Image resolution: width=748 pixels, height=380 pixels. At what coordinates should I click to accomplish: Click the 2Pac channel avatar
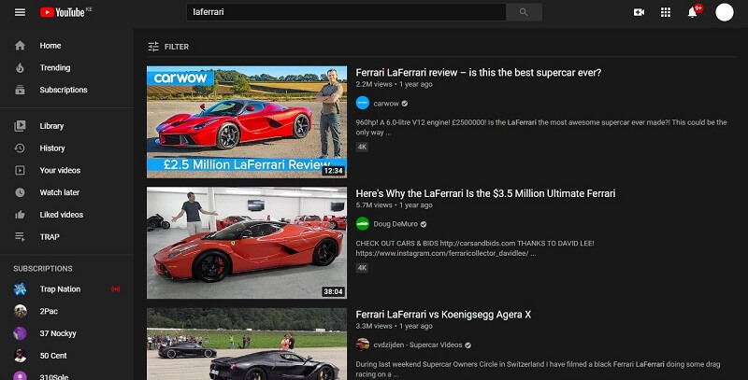20,311
